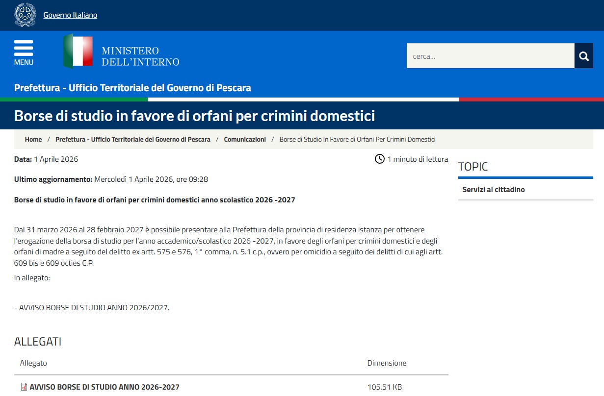This screenshot has width=604, height=396.
Task: Click the last breadcrumb, Borse di Studio
Action: pyautogui.click(x=357, y=140)
